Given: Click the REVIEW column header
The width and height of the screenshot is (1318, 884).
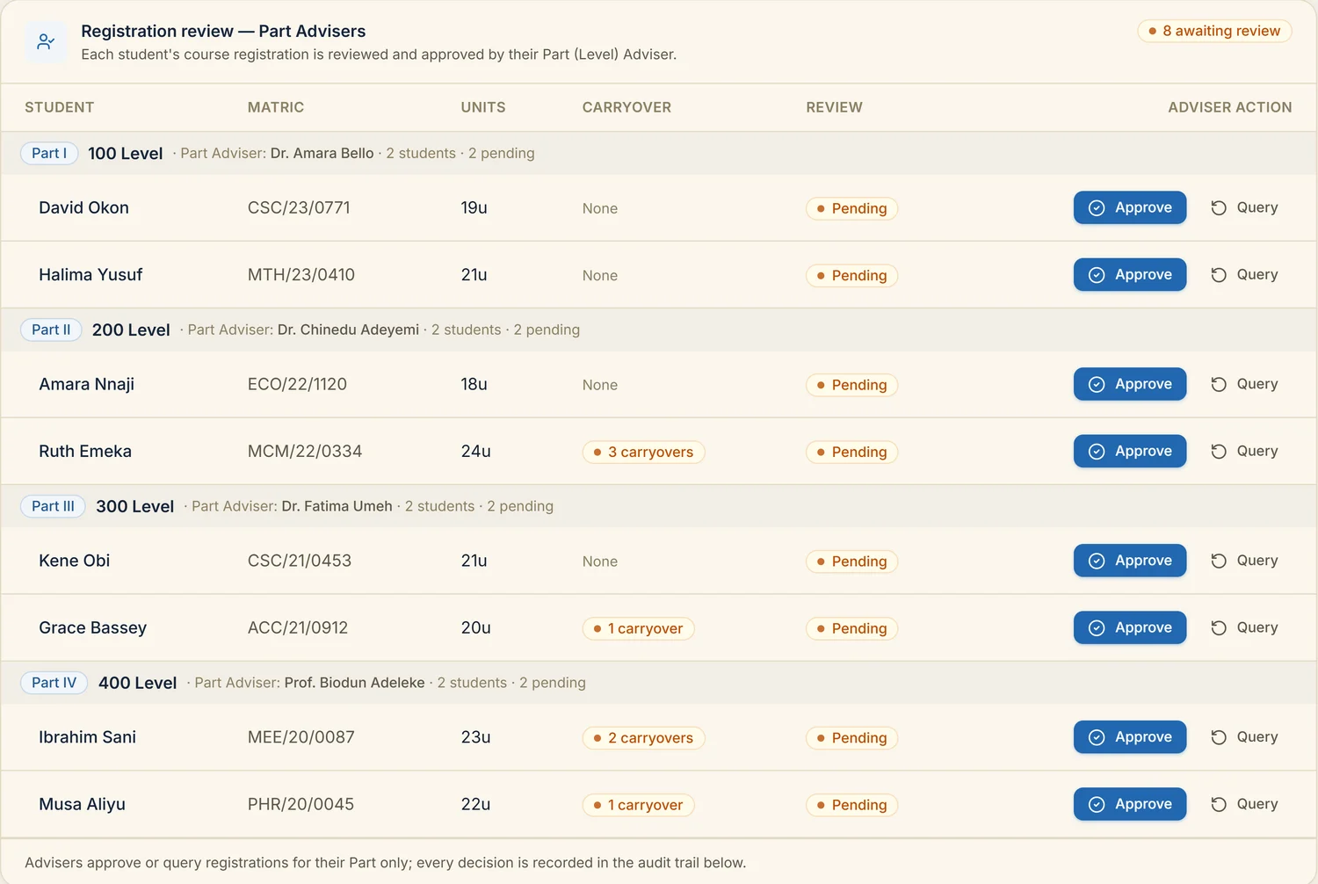Looking at the screenshot, I should click(834, 107).
